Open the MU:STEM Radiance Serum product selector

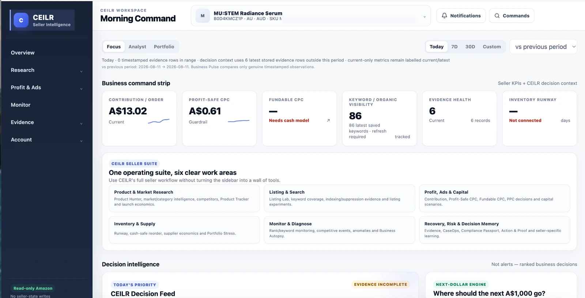point(310,16)
